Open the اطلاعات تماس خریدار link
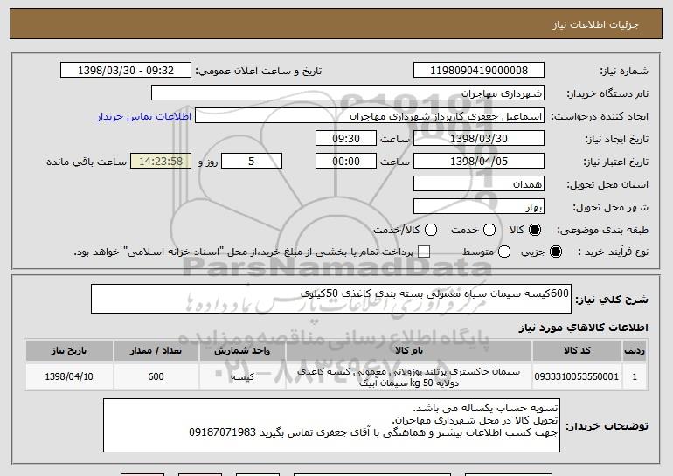673x476 pixels. tap(144, 117)
